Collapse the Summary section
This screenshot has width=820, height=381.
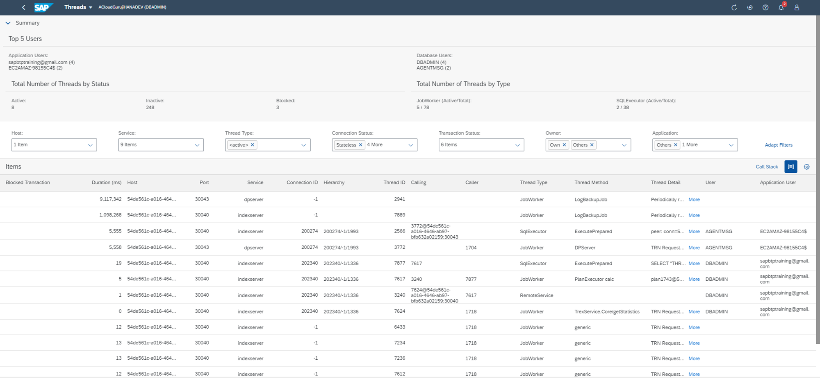click(x=8, y=23)
